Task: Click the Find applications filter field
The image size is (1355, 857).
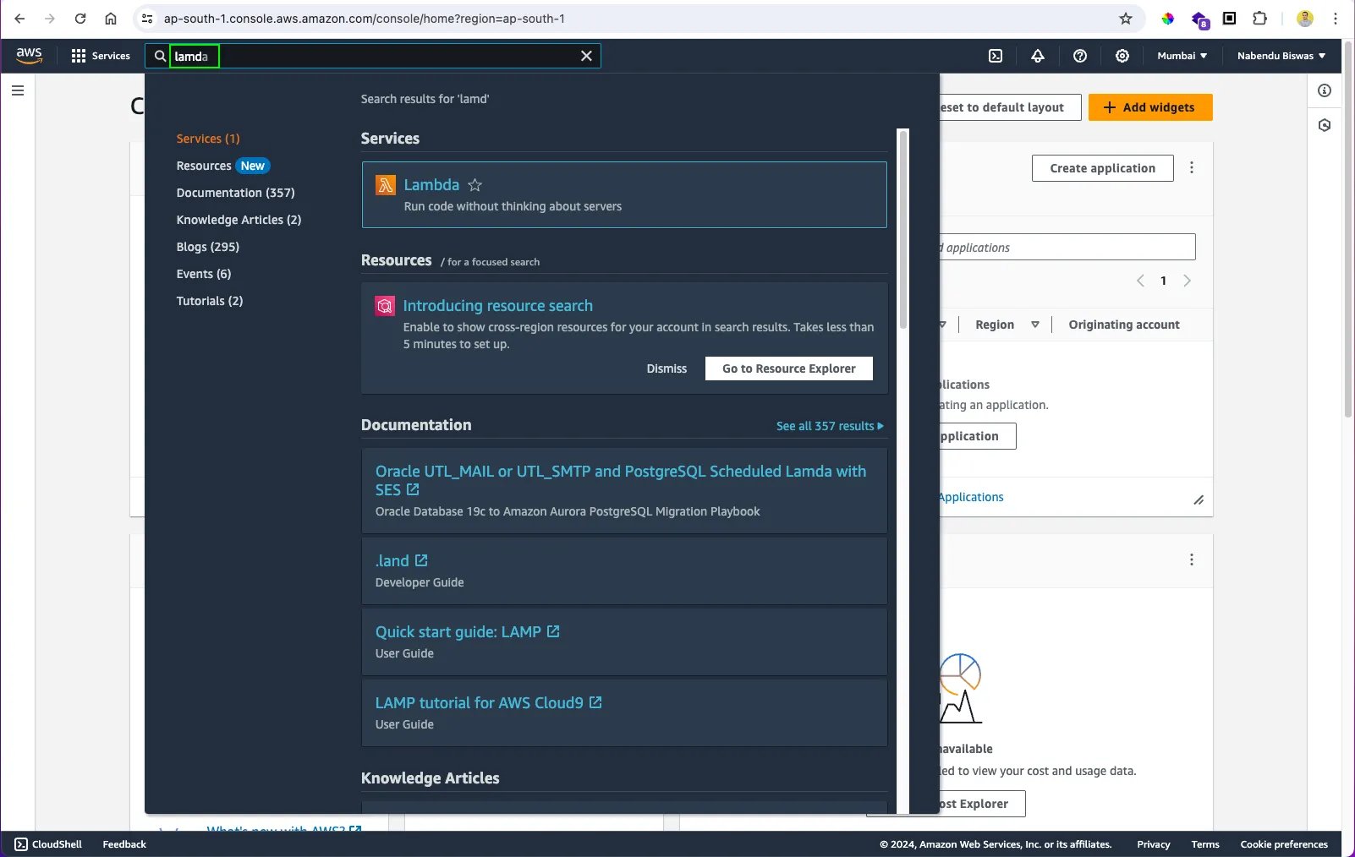Action: 1067,247
